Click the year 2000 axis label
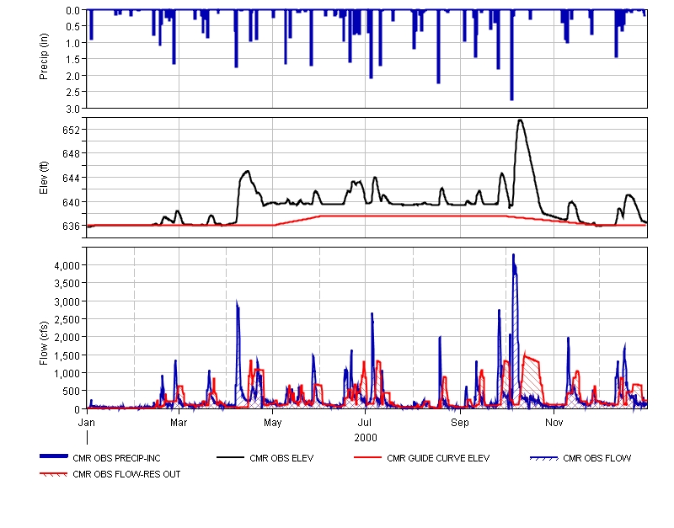The image size is (674, 528). click(x=366, y=438)
